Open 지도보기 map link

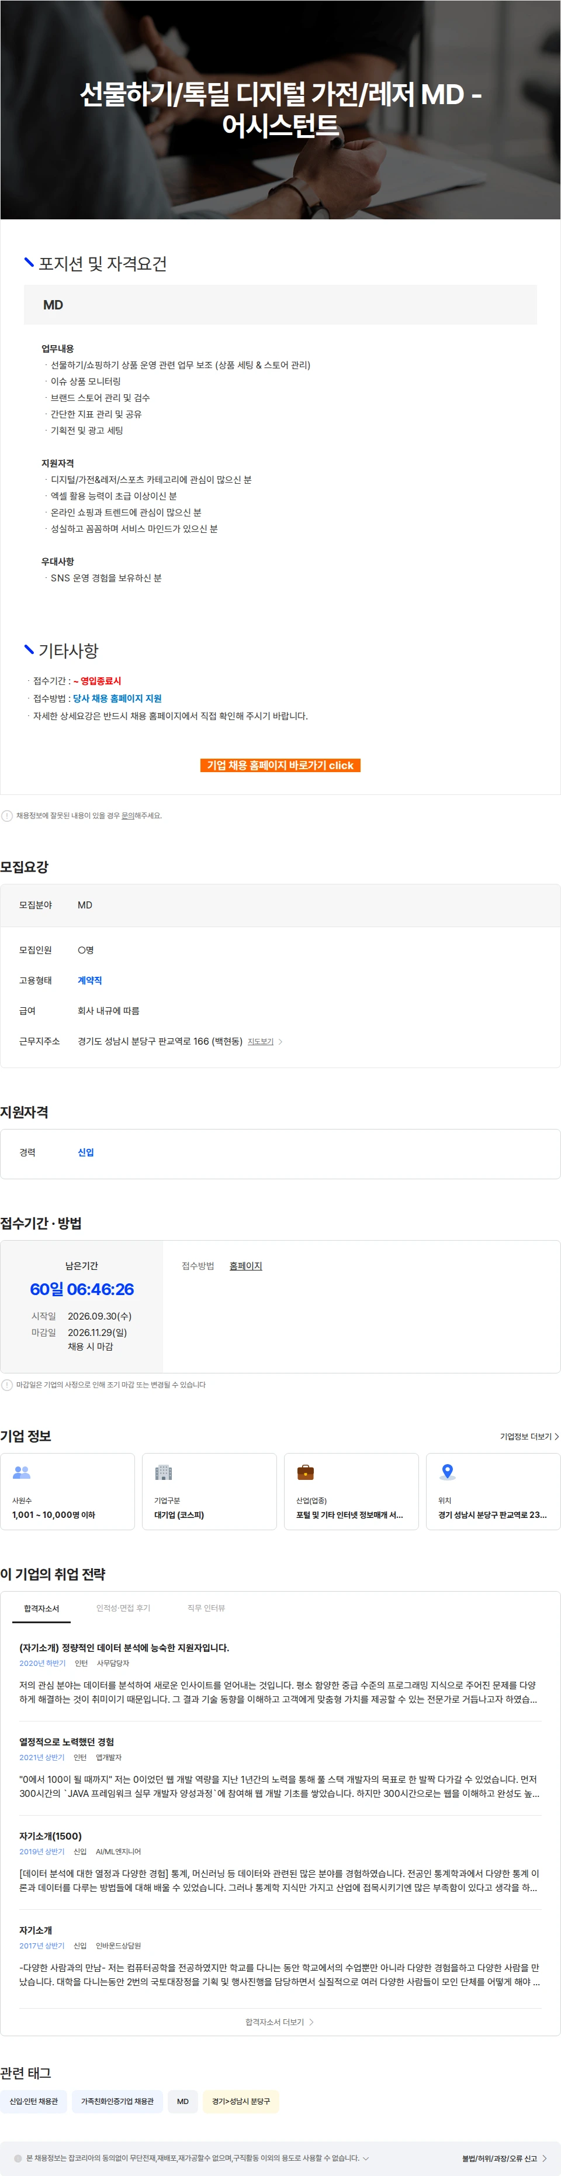pyautogui.click(x=261, y=1042)
